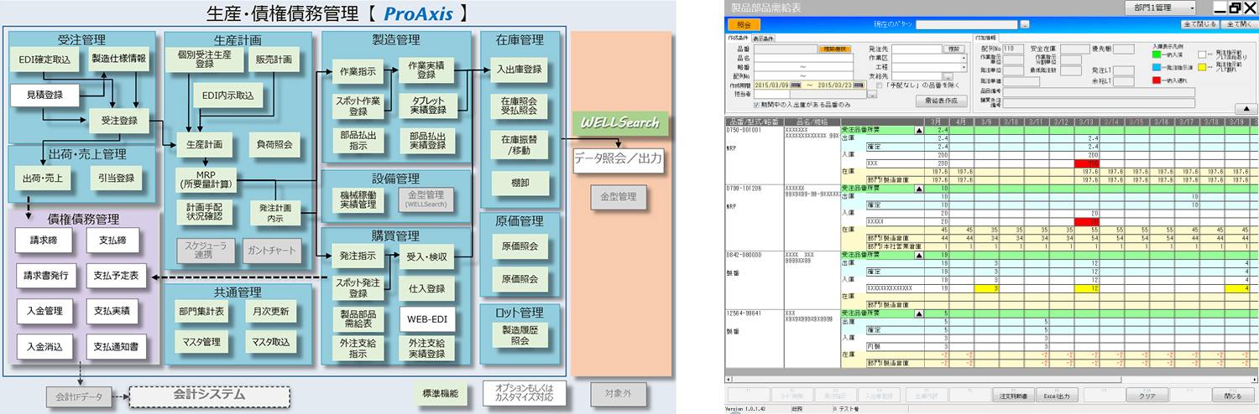Click the タブレット実績登録 box in 製造管理
Image resolution: width=1259 pixels, height=414 pixels.
(427, 105)
